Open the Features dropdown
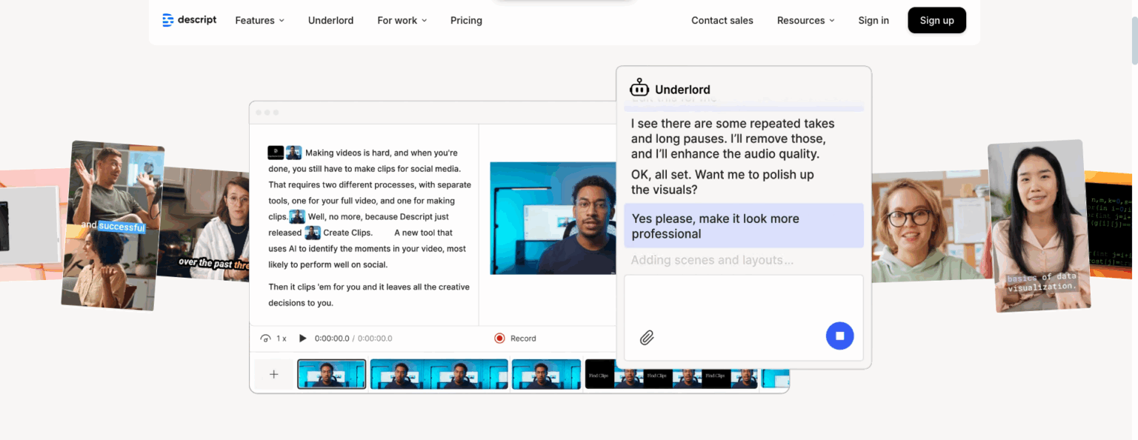The image size is (1138, 440). pyautogui.click(x=259, y=20)
